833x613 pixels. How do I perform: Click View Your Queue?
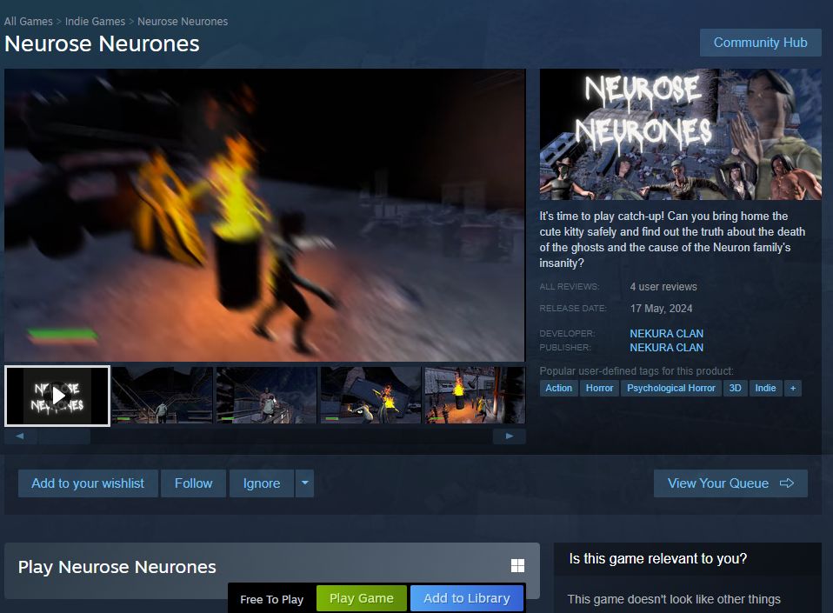point(730,483)
